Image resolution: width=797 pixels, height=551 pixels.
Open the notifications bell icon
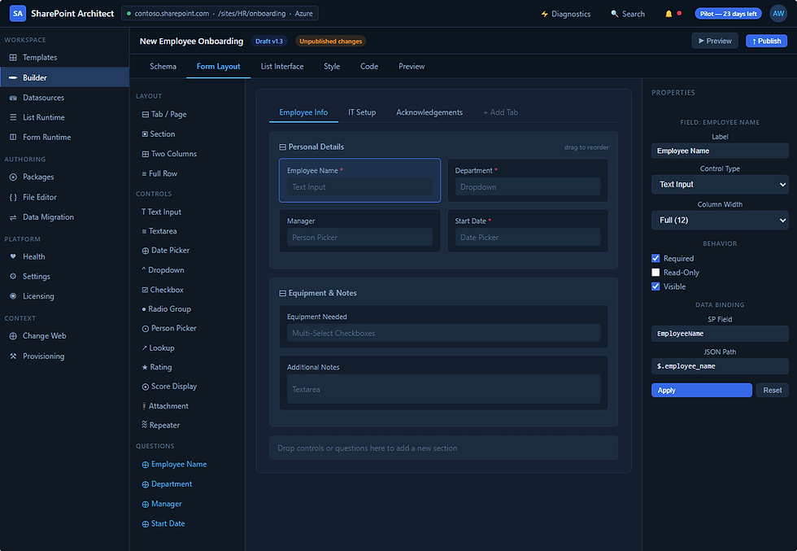(669, 14)
